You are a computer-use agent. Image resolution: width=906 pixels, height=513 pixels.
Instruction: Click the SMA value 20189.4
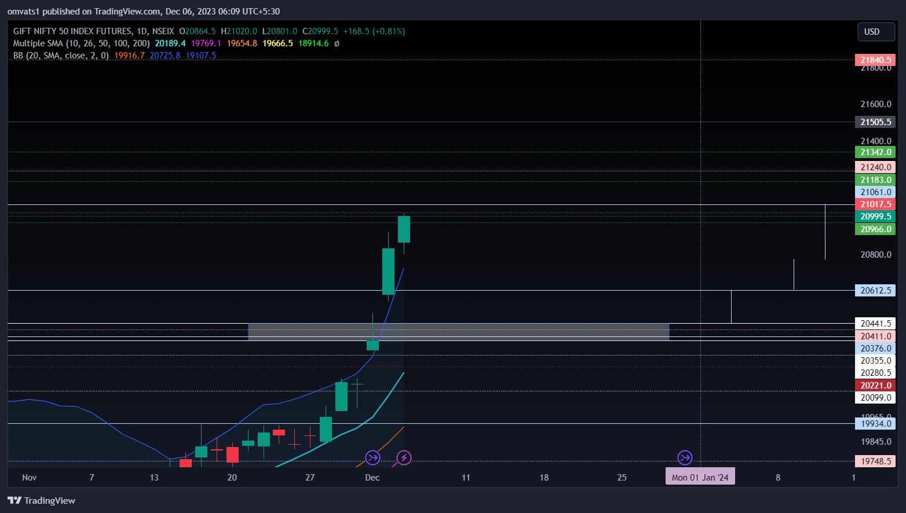click(x=170, y=43)
